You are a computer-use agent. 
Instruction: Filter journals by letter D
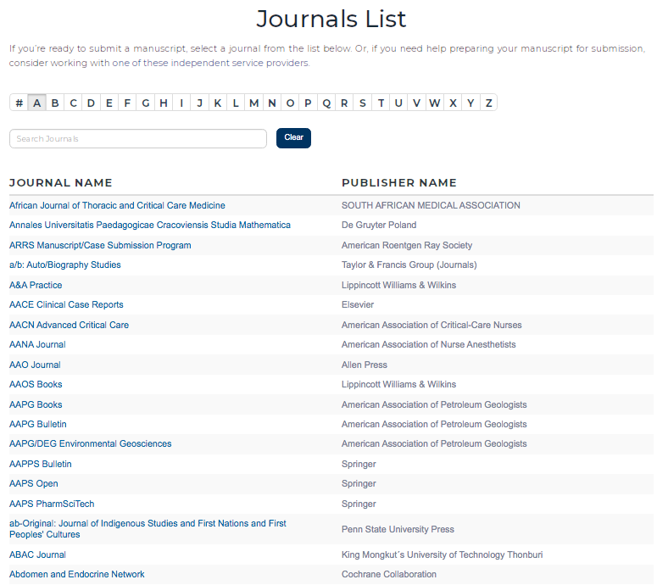pyautogui.click(x=91, y=103)
